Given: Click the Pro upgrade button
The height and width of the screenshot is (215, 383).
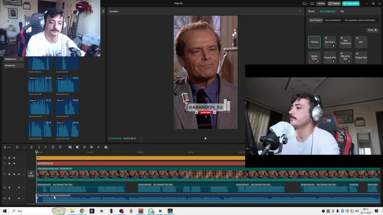Looking at the screenshot, I should coord(321,4).
